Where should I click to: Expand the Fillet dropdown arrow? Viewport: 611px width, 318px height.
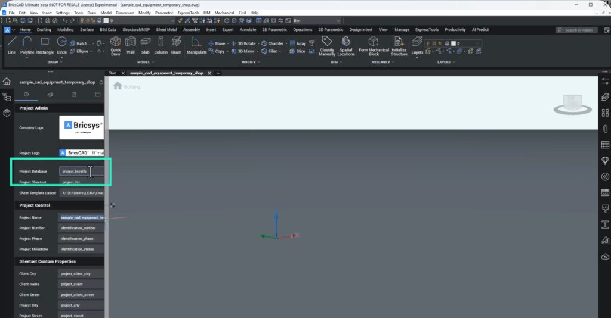point(280,51)
